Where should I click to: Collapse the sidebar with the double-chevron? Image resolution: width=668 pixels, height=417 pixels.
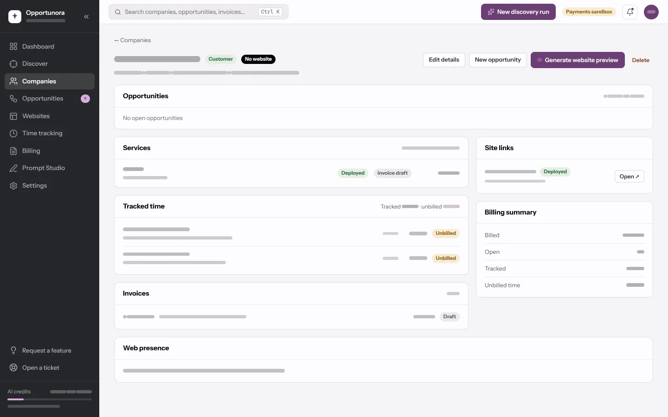(86, 16)
